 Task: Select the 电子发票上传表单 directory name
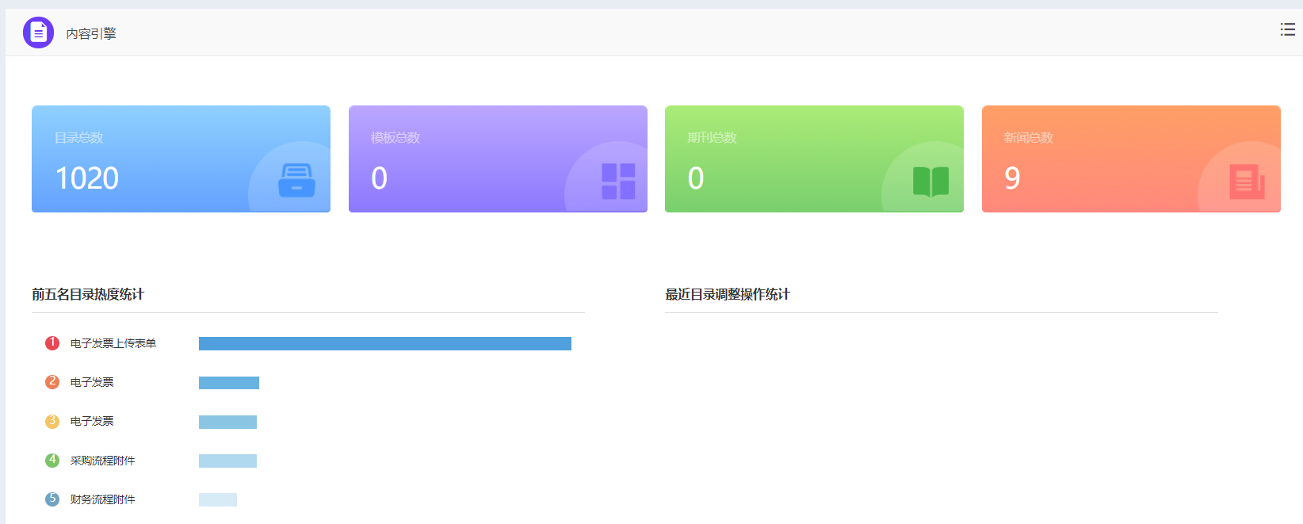tap(113, 343)
